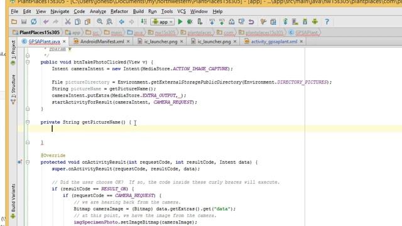The height and width of the screenshot is (226, 402).
Task: Click the app breadcrumb folder
Action: (x=73, y=33)
